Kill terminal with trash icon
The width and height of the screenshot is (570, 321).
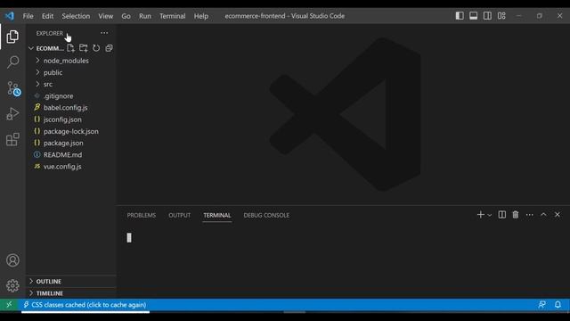click(x=516, y=215)
